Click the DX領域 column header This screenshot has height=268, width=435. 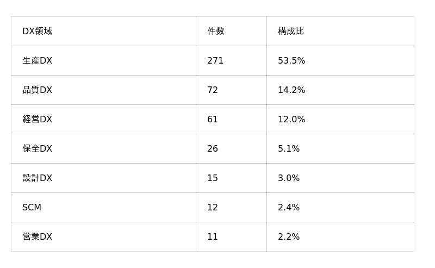(37, 31)
